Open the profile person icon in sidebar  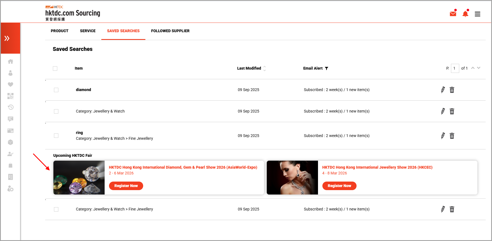tap(10, 73)
